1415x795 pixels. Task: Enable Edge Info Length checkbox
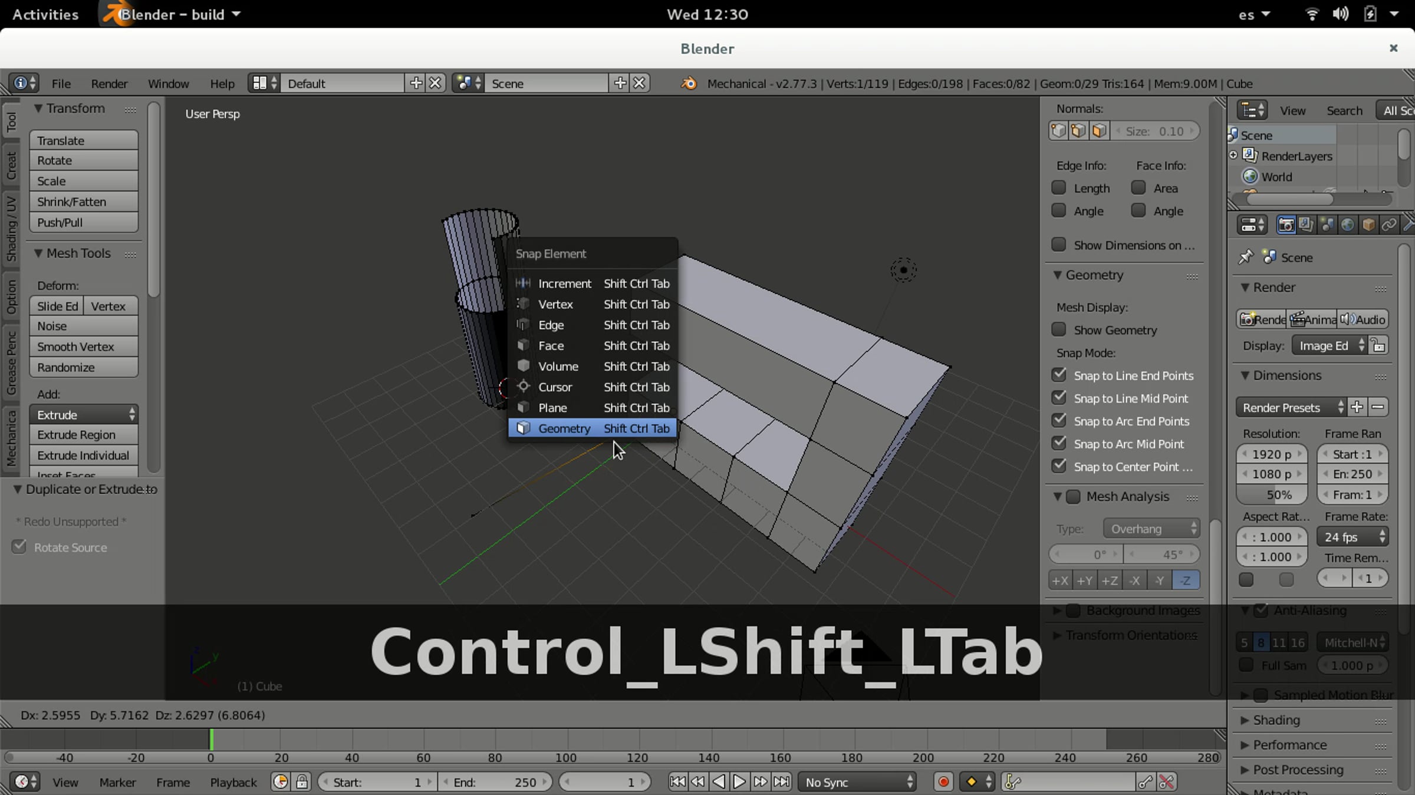click(1059, 188)
